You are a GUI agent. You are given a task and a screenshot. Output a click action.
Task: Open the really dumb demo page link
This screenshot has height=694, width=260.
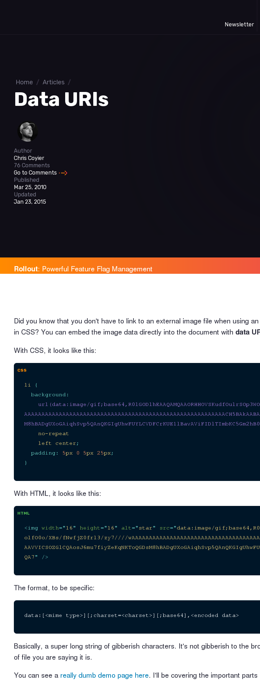104,675
